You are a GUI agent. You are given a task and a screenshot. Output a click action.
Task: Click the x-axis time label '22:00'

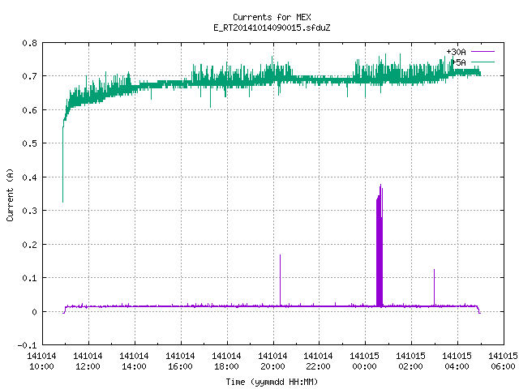point(318,366)
